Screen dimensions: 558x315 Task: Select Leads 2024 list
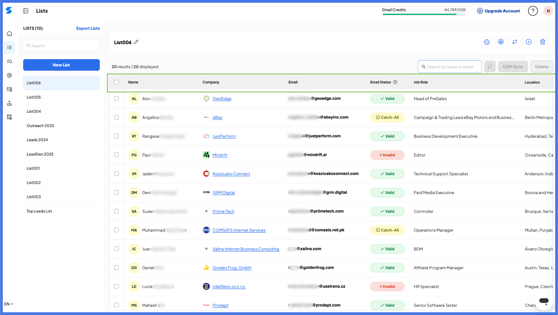coord(61,140)
